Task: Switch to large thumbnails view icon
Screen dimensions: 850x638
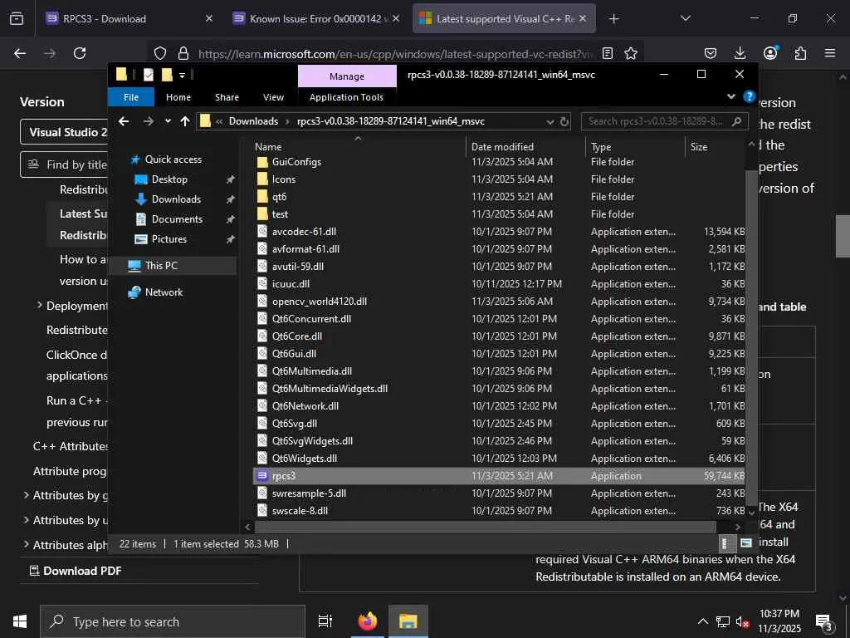Action: [746, 543]
